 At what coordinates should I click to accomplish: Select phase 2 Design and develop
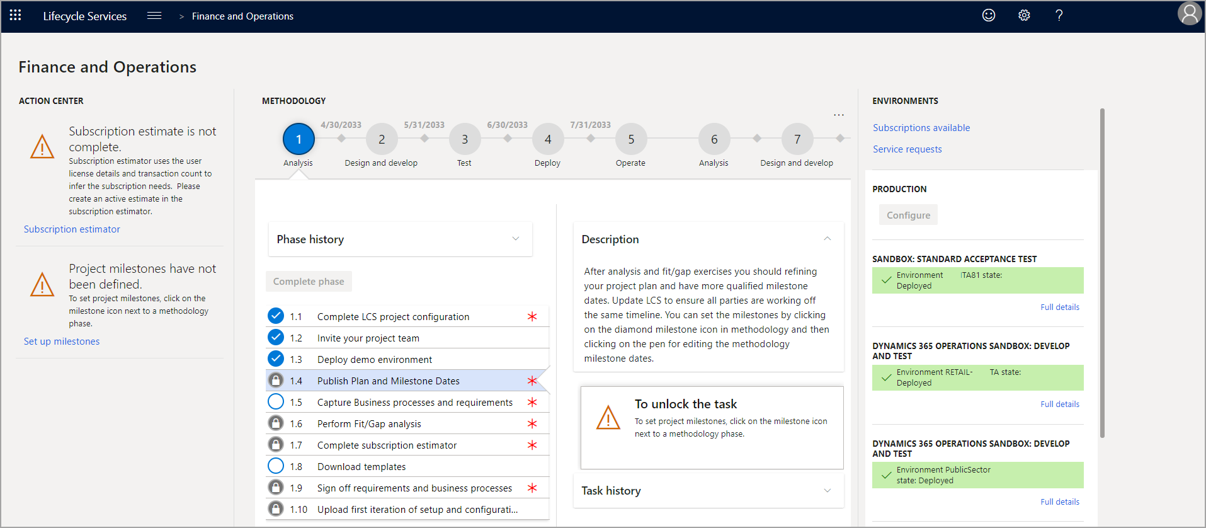coord(382,139)
